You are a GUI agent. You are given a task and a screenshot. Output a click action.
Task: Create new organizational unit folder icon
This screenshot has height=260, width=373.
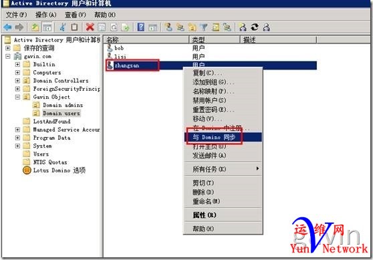tap(192, 27)
